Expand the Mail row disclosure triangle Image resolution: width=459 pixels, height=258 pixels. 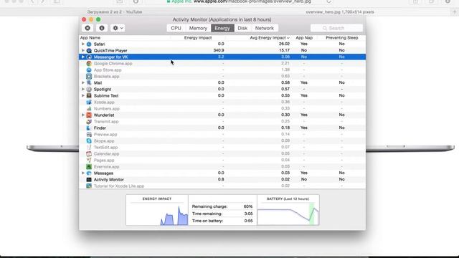click(83, 83)
